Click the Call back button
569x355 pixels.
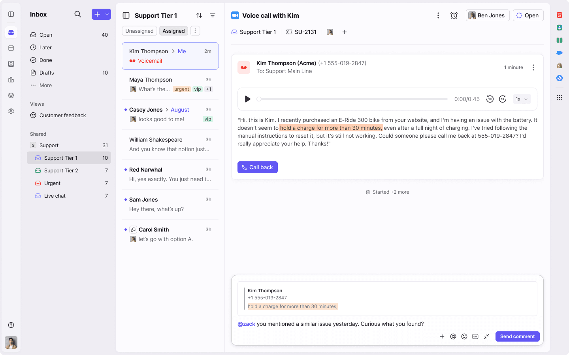click(x=257, y=167)
